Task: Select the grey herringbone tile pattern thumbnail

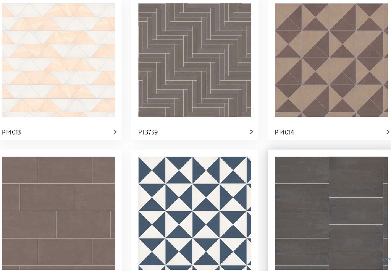Action: 195,60
